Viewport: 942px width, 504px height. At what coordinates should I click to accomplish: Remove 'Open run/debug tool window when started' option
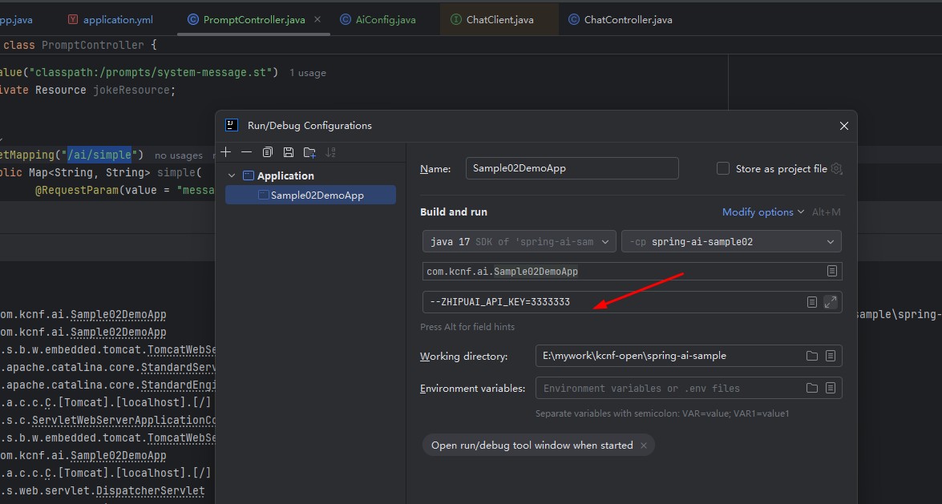coord(644,446)
